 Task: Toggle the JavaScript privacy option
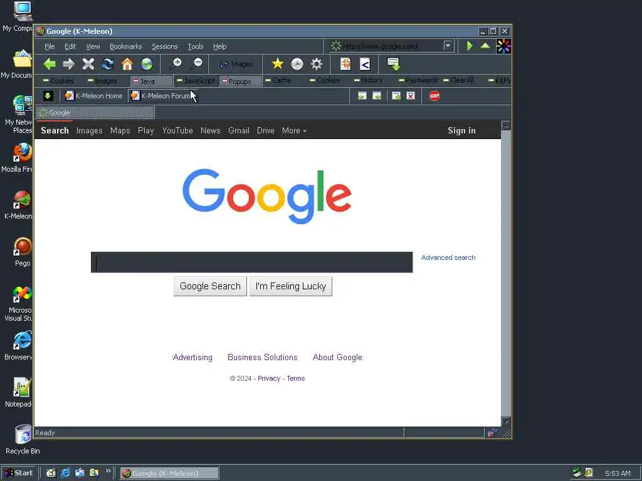pyautogui.click(x=196, y=81)
